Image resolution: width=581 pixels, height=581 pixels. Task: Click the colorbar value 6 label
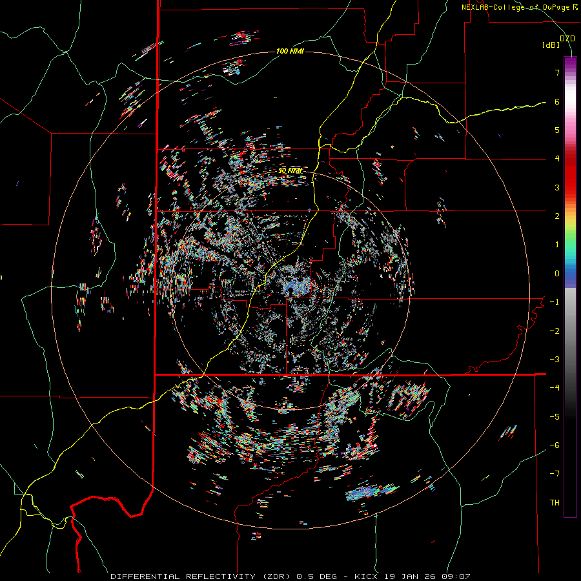[x=557, y=101]
